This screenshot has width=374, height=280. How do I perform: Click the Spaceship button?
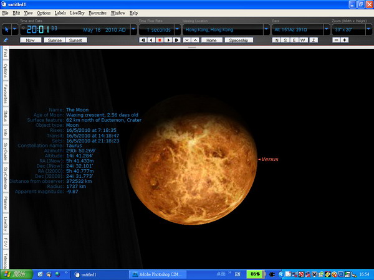(x=238, y=40)
